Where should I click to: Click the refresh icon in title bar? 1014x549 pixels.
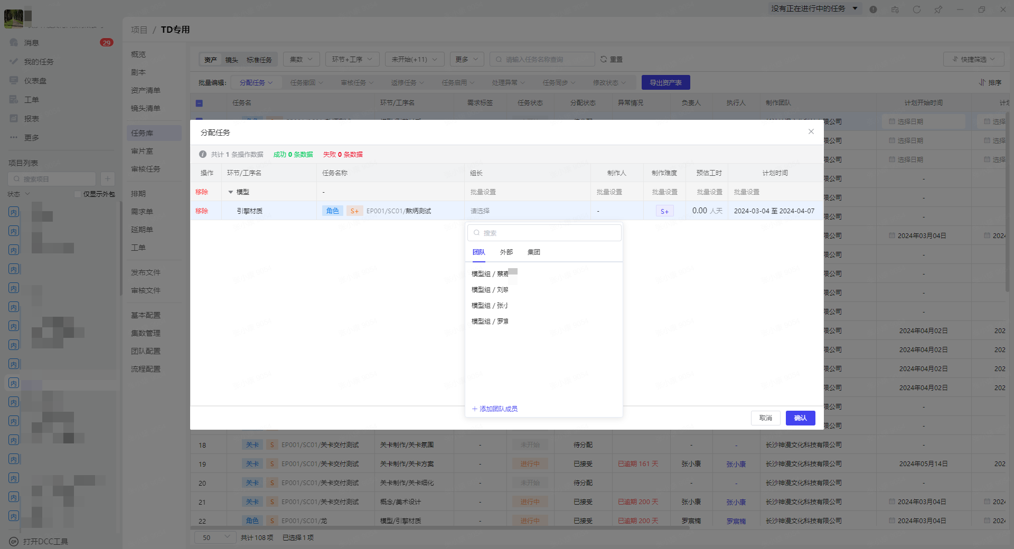(x=916, y=10)
